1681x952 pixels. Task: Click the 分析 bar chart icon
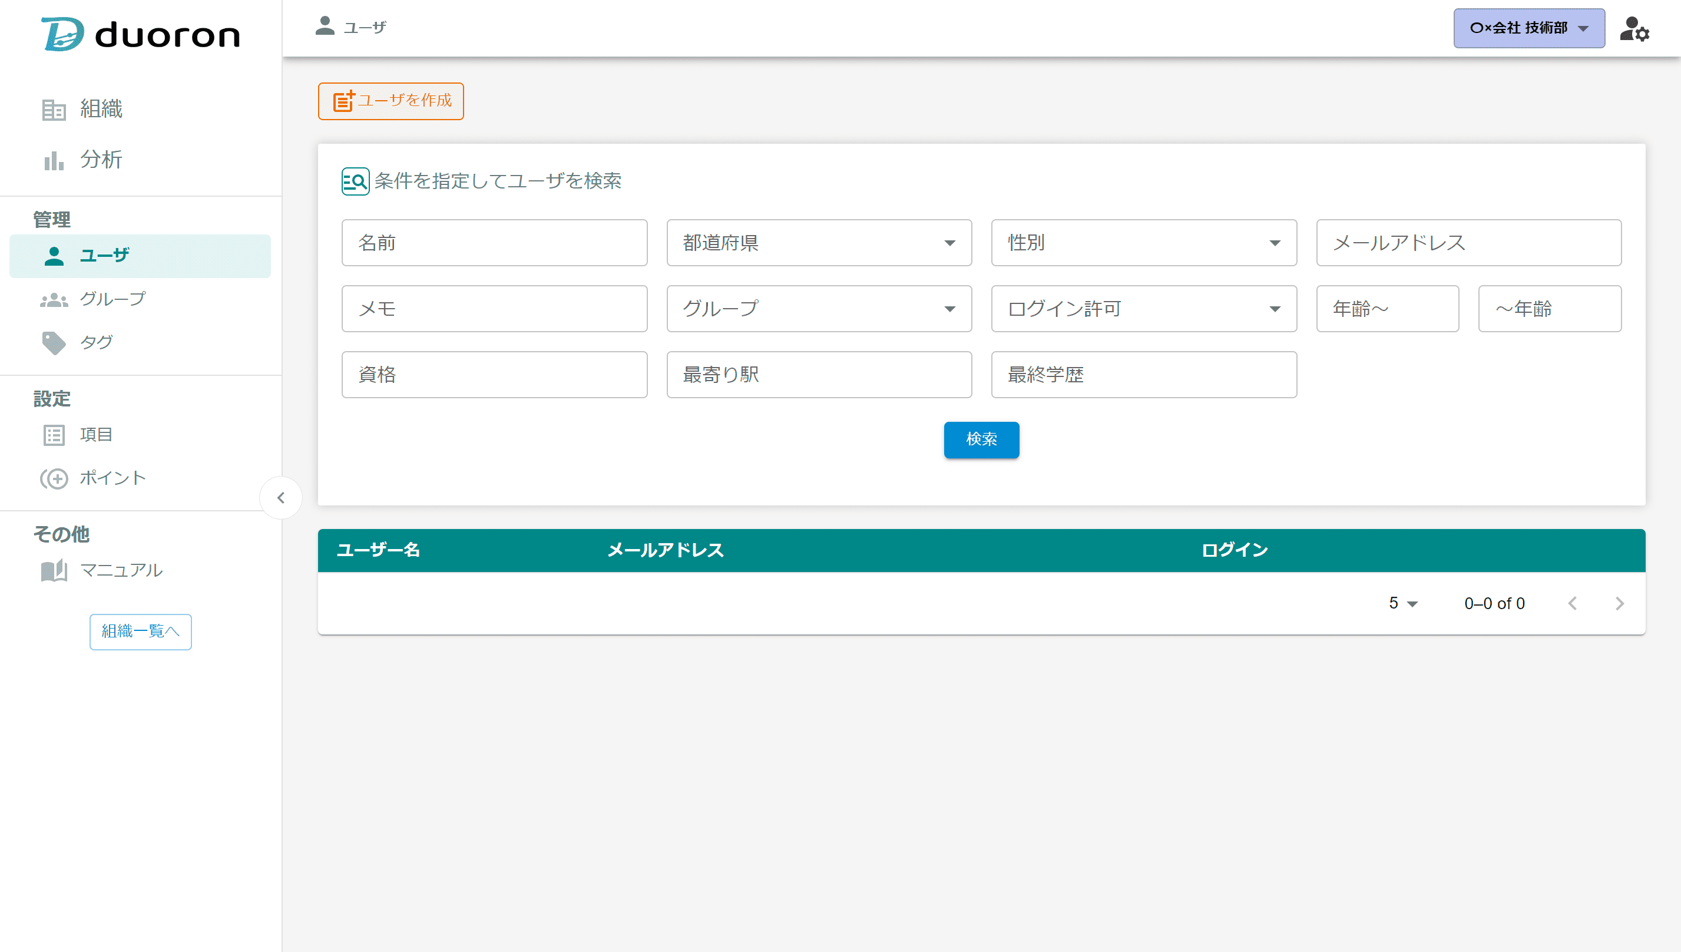click(54, 160)
